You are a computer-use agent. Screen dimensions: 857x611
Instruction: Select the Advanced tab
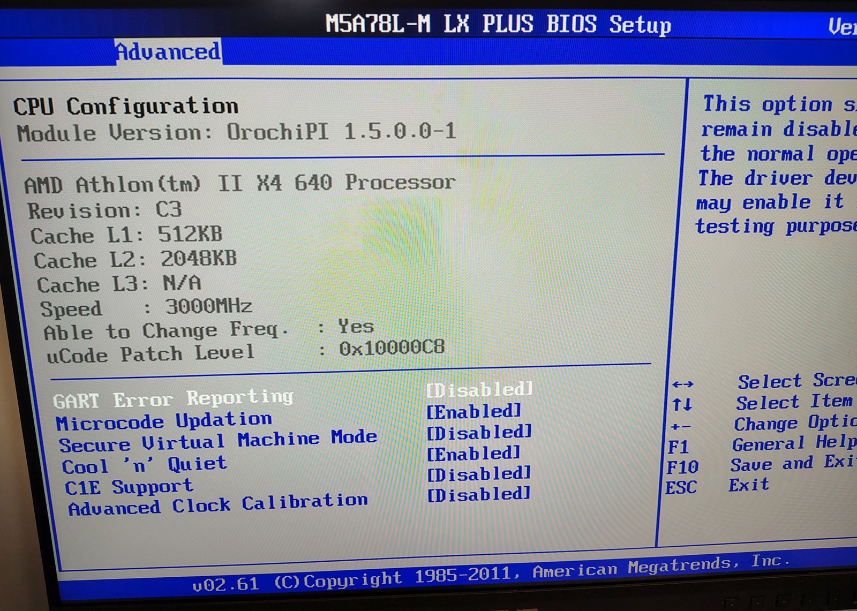[x=168, y=51]
